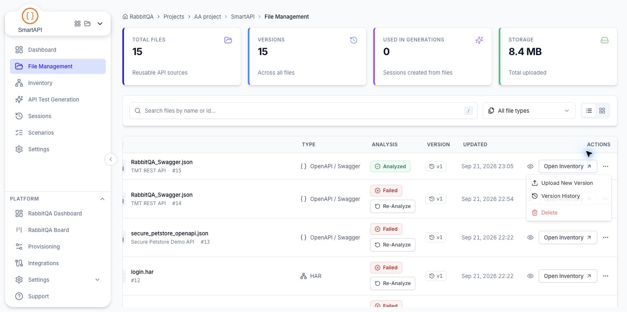Open Inventory for RabbitQA_Swagger.json #15

568,166
